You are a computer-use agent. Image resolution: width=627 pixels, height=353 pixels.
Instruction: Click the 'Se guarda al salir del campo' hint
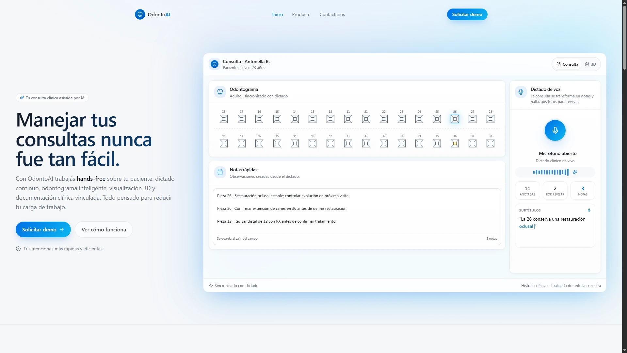point(237,239)
